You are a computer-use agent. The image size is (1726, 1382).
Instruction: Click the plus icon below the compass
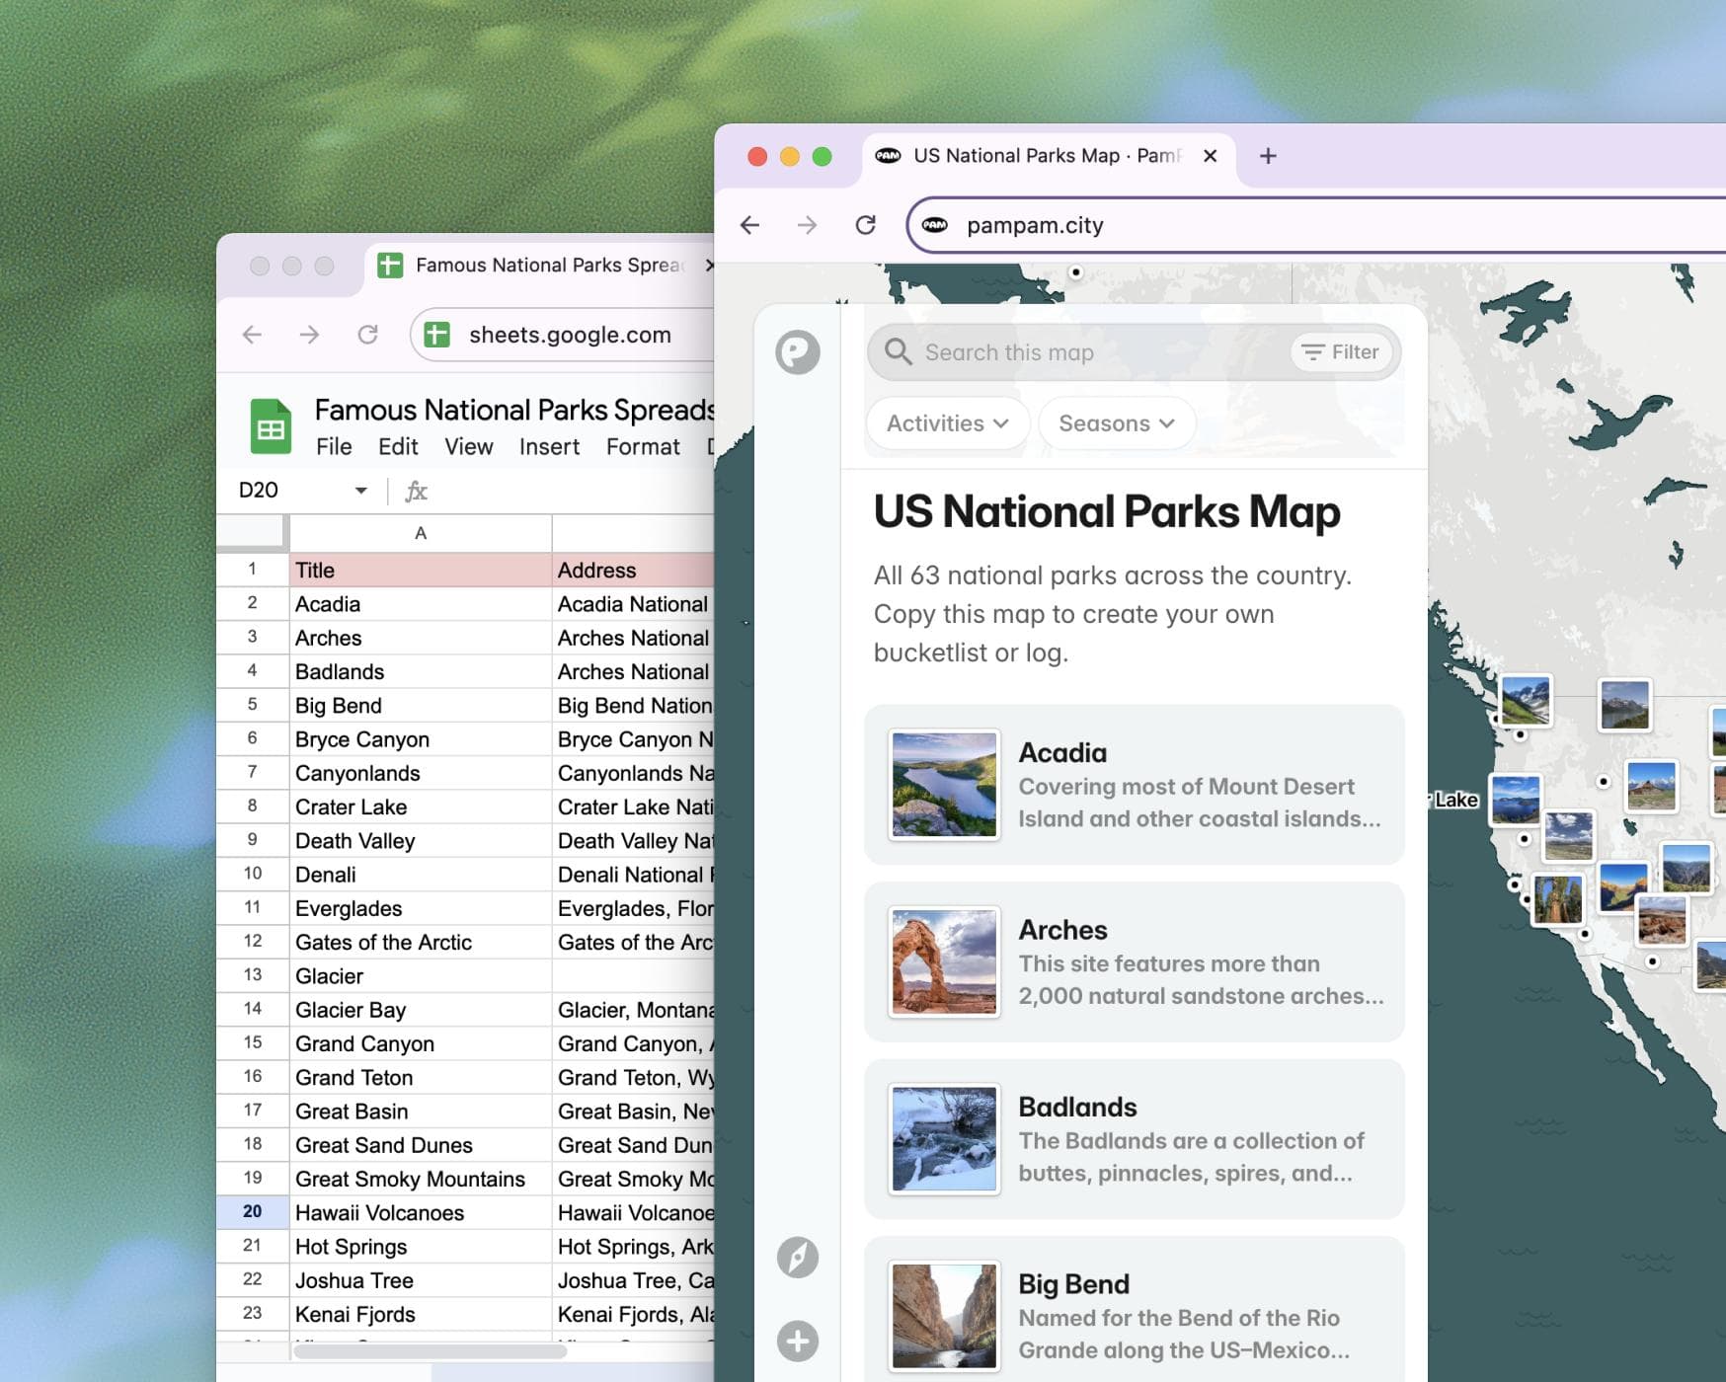pyautogui.click(x=799, y=1342)
